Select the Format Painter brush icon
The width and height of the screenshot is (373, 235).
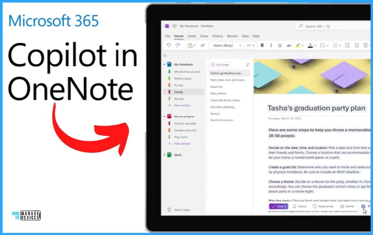(x=202, y=45)
